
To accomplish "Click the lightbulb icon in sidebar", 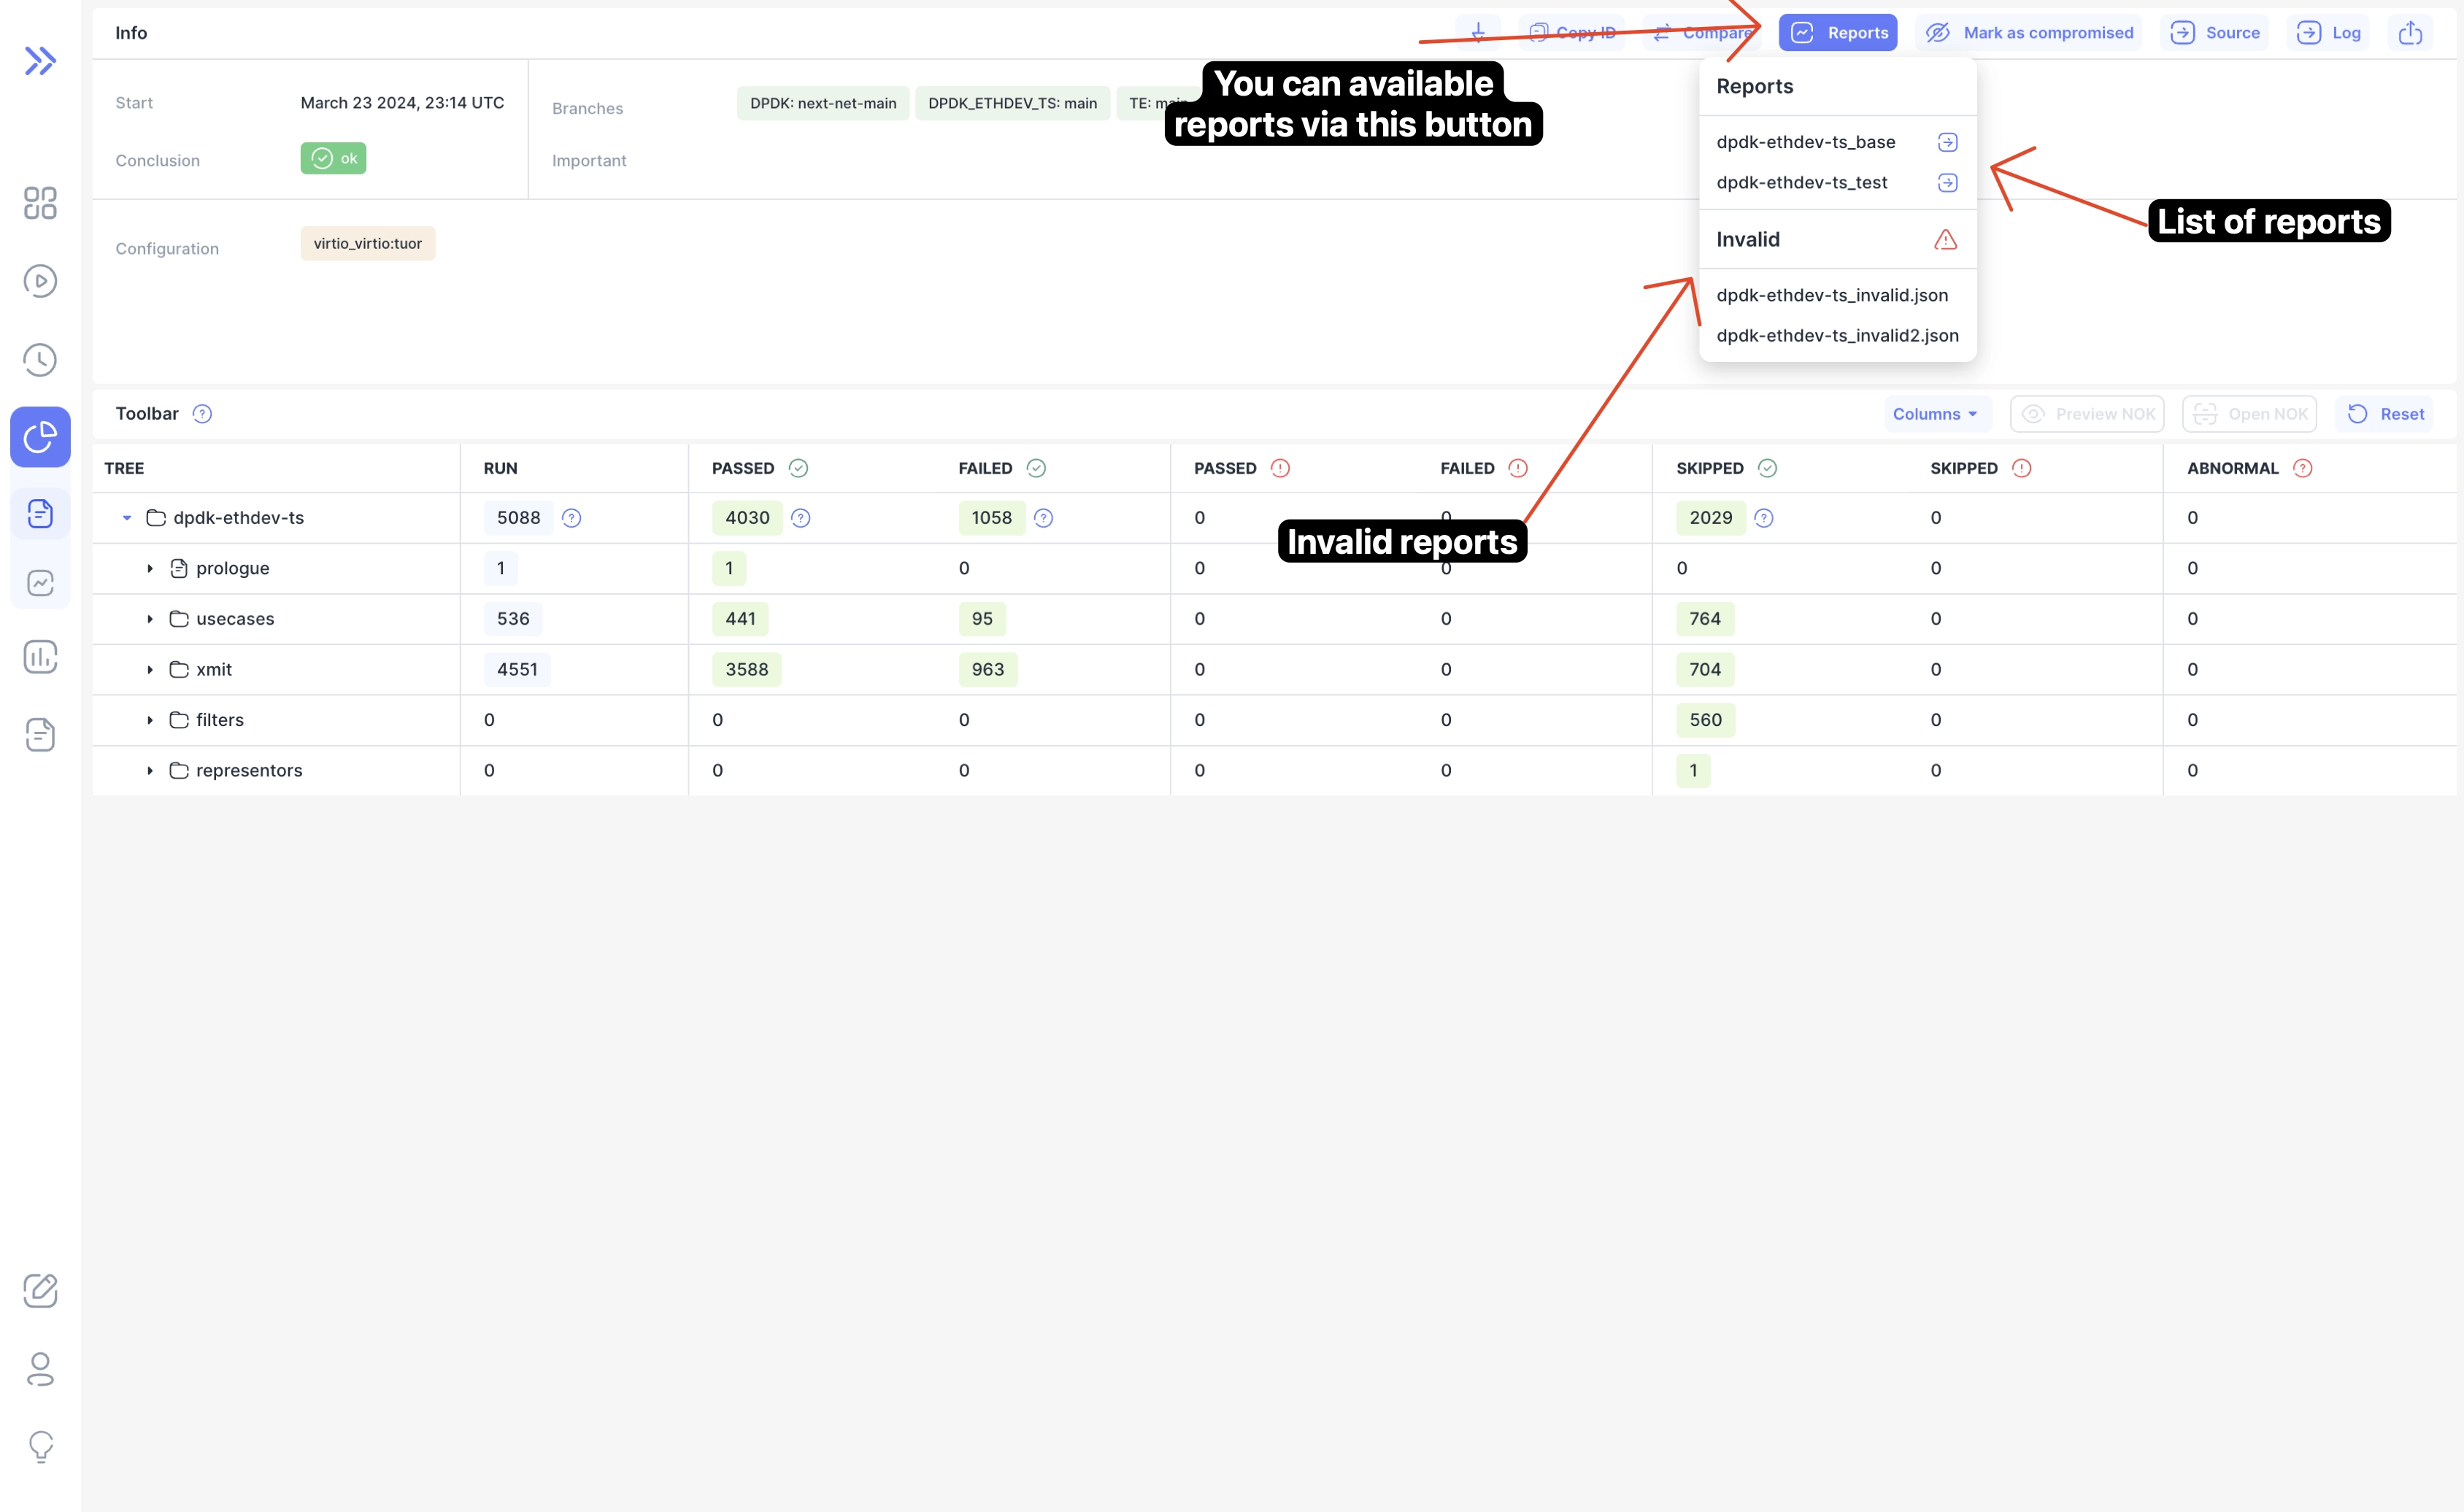I will tap(40, 1446).
